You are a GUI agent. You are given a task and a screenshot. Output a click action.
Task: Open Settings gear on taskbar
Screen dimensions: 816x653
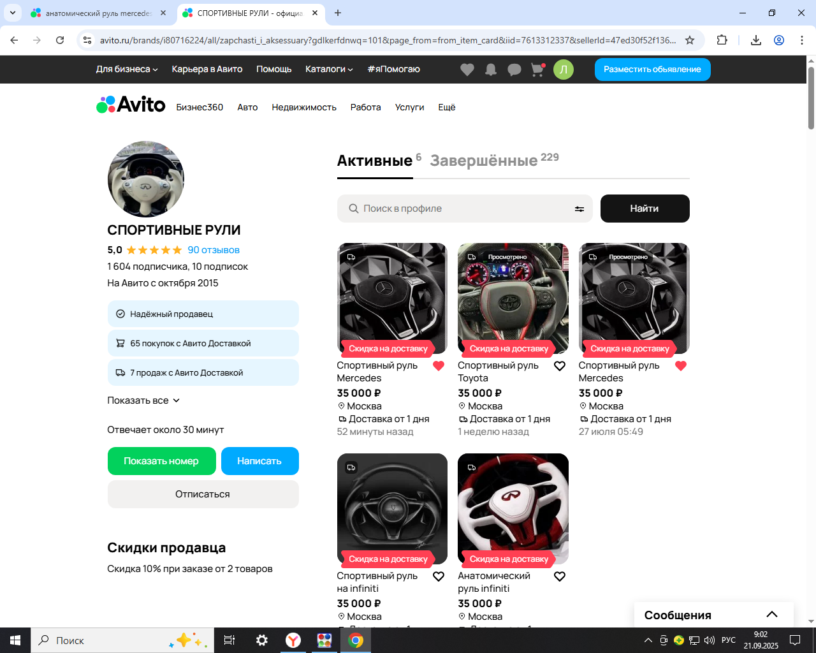point(262,640)
